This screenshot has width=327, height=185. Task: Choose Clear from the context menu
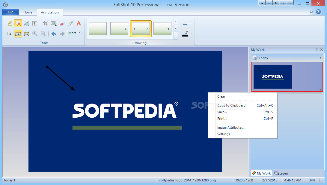point(221,96)
